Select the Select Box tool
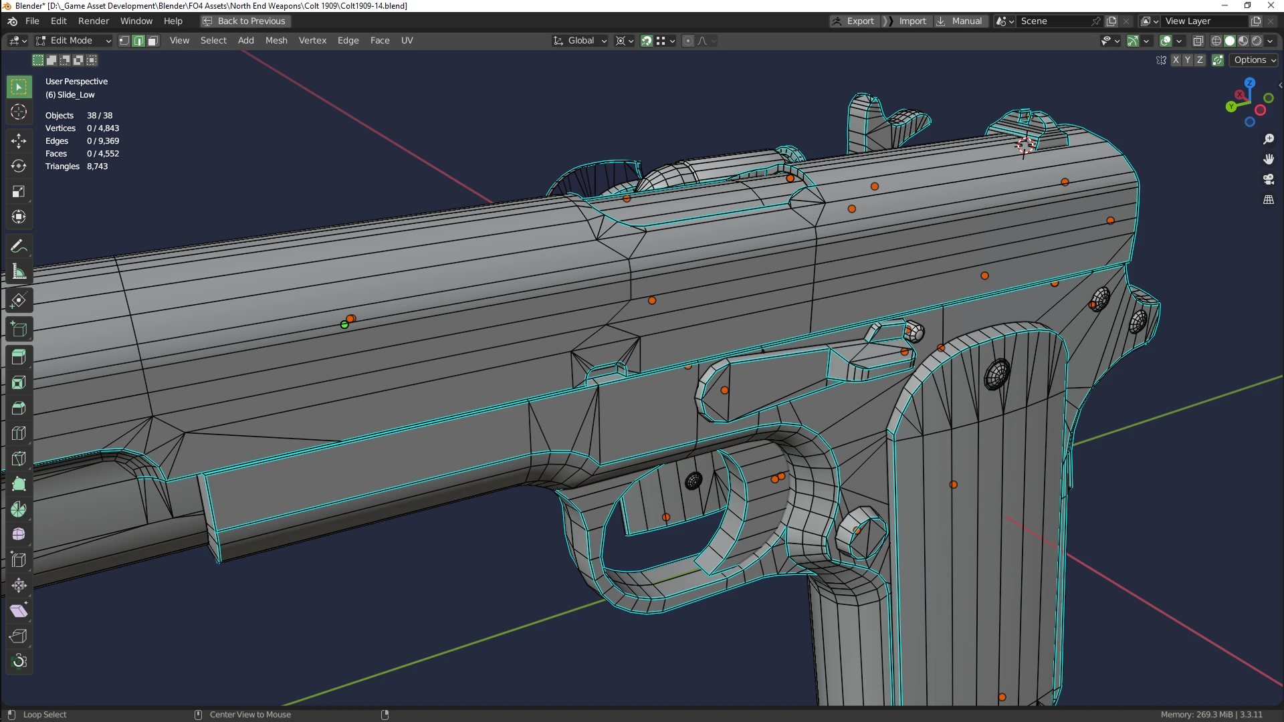1284x722 pixels. pyautogui.click(x=19, y=87)
